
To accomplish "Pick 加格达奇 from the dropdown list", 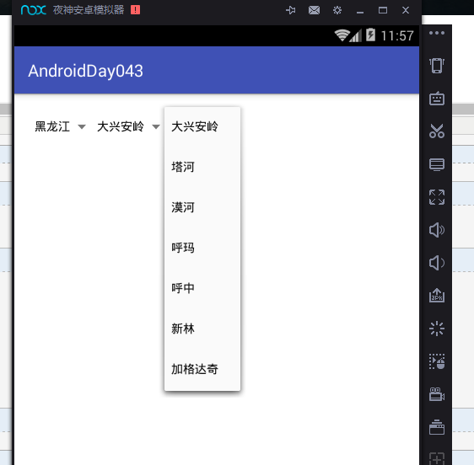I will coord(202,369).
